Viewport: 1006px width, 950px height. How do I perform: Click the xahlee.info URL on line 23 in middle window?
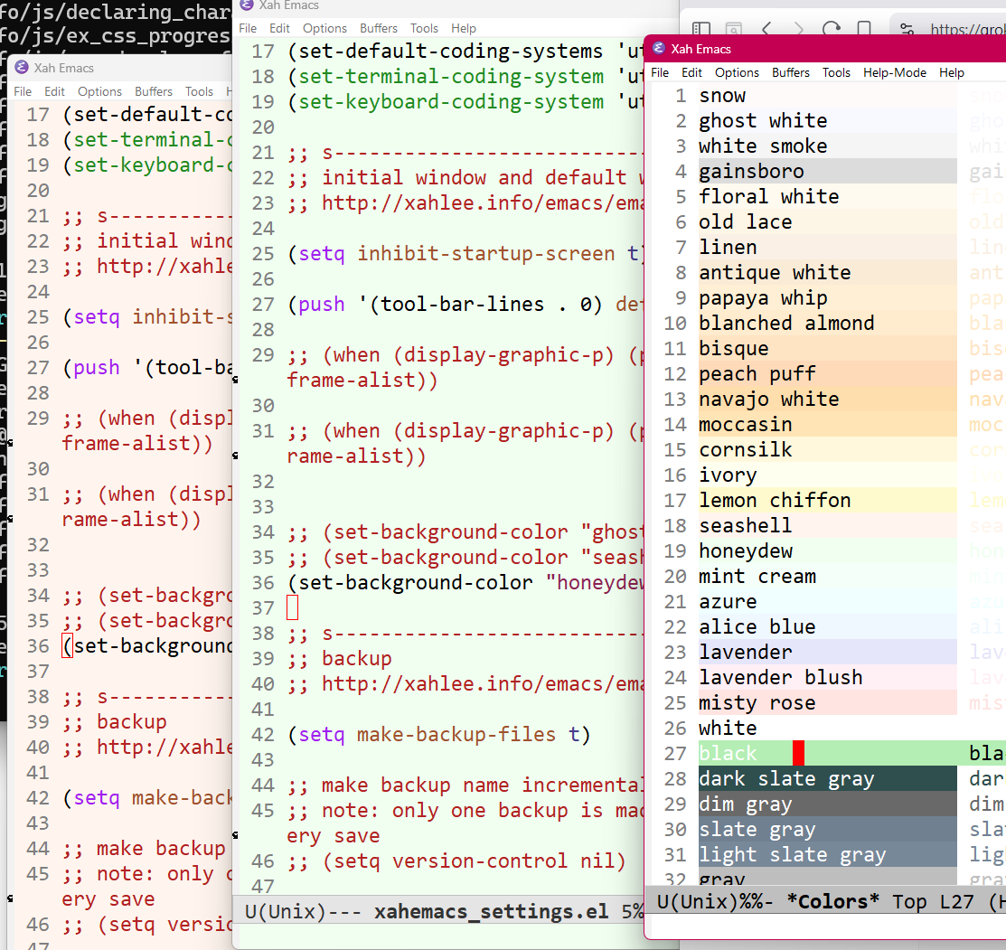coord(483,203)
